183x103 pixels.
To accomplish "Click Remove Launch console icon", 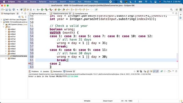I will pos(138,71).
